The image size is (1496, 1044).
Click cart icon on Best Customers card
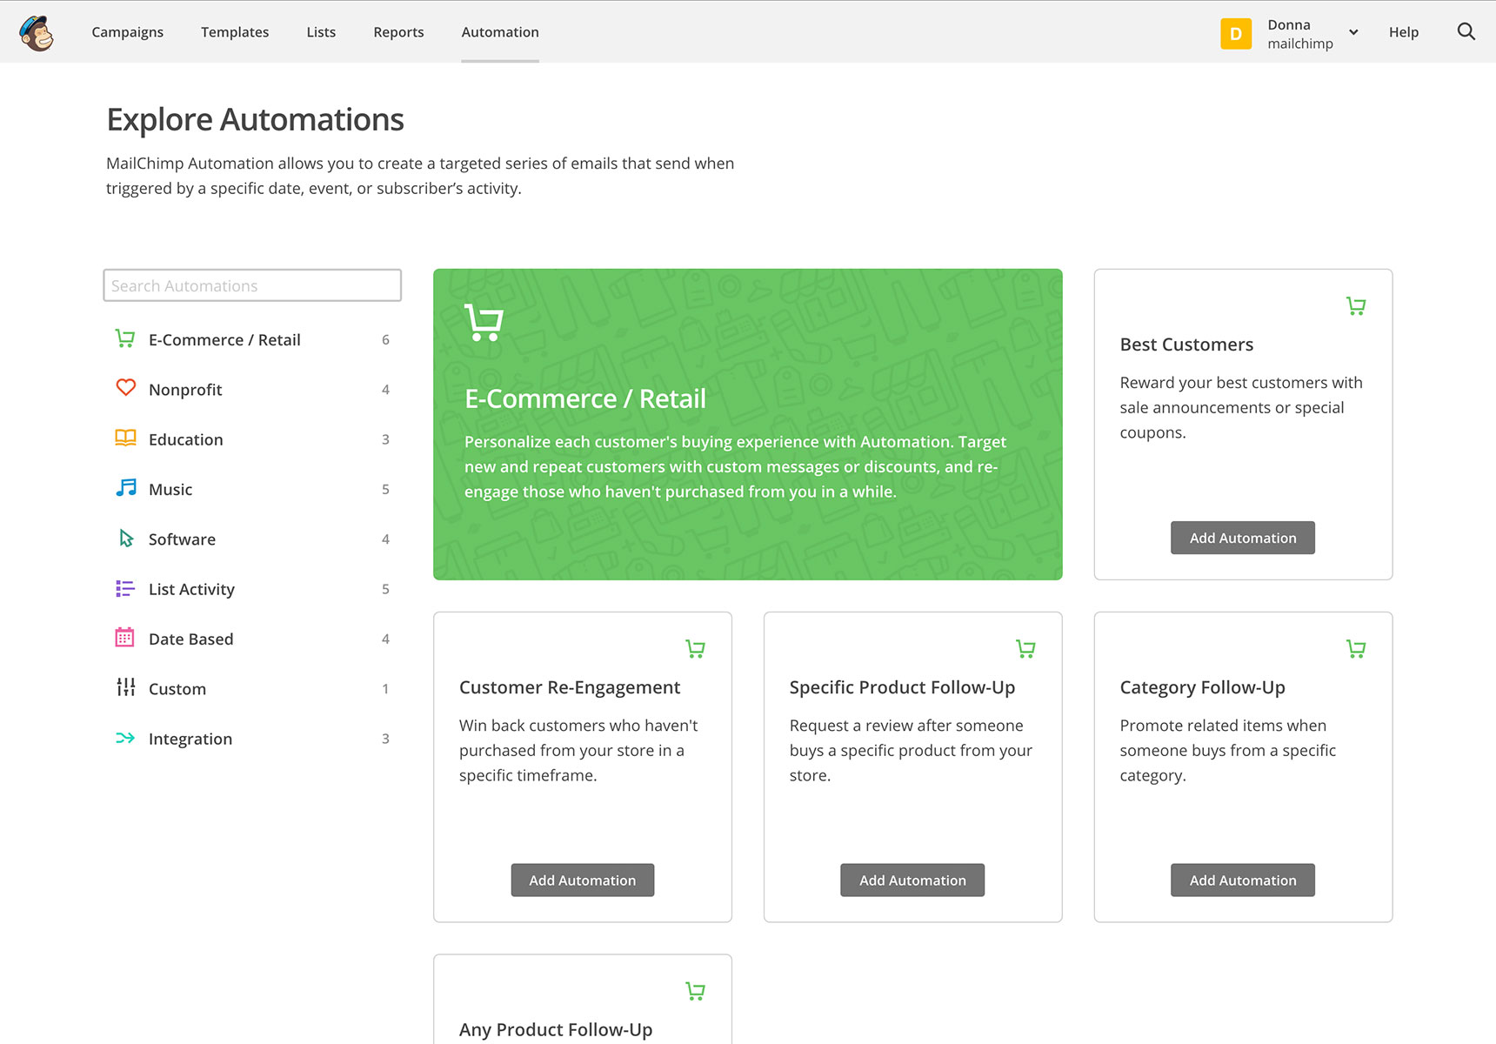[1355, 306]
